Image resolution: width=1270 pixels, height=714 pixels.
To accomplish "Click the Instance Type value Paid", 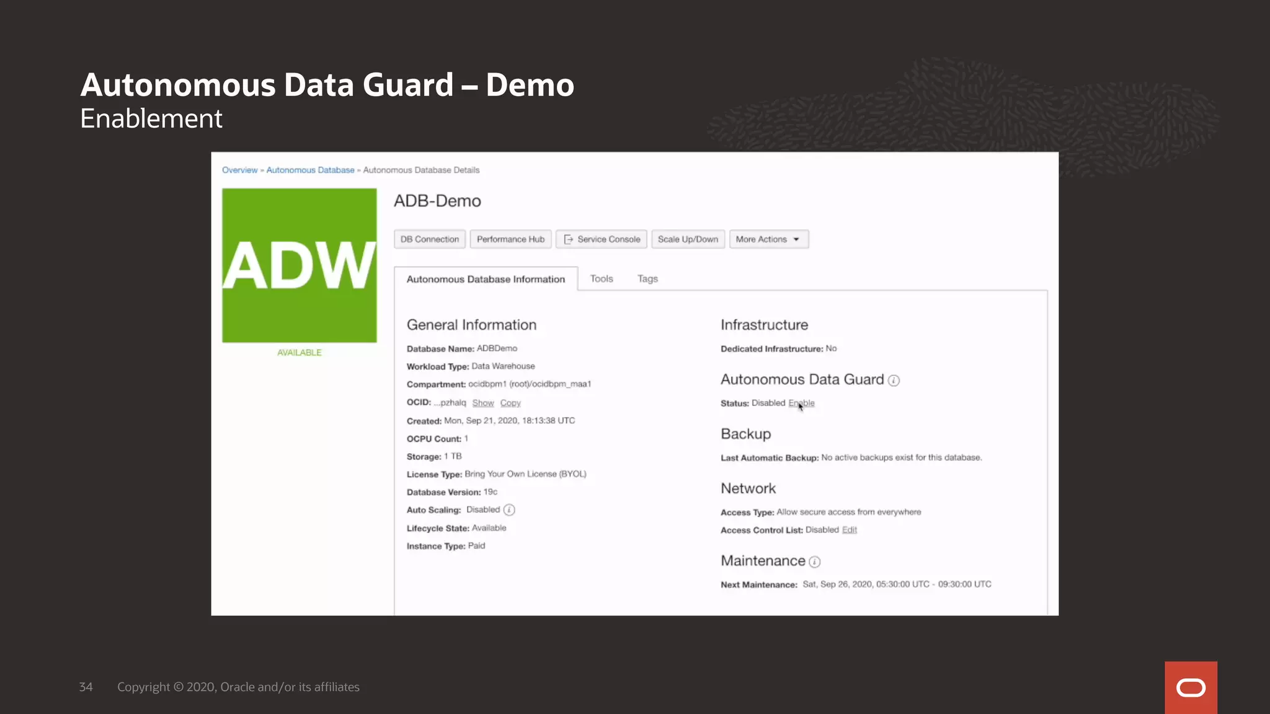I will coord(476,546).
